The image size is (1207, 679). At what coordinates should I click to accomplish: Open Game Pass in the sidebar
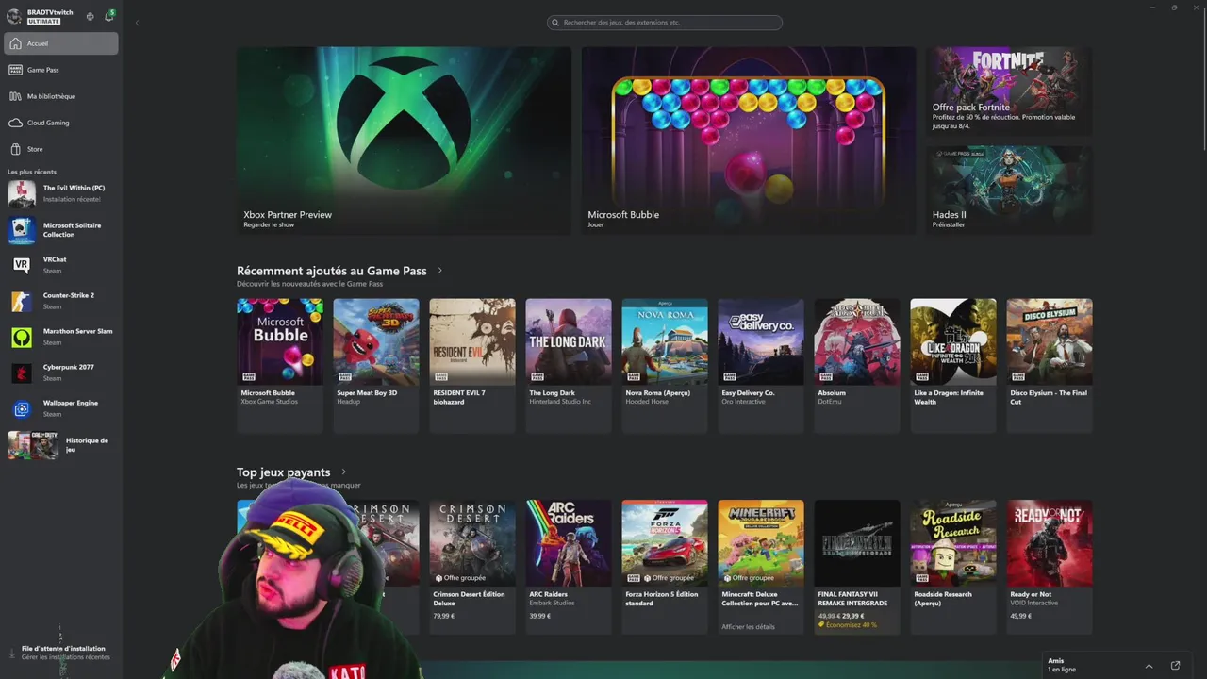click(61, 70)
